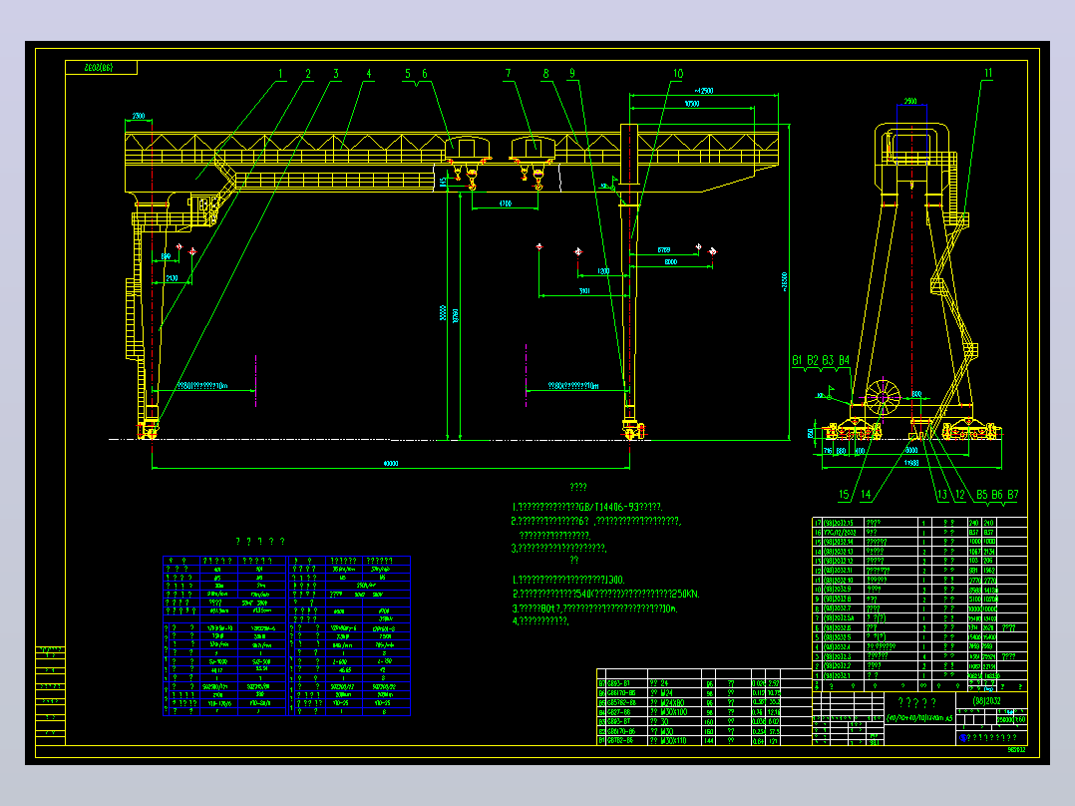
Task: Select part callout number 4 above the girder
Action: (x=369, y=74)
